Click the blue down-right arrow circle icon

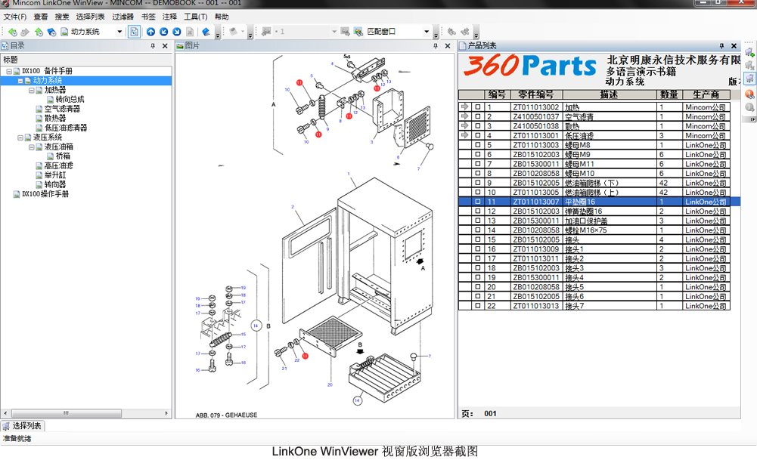pos(177,32)
